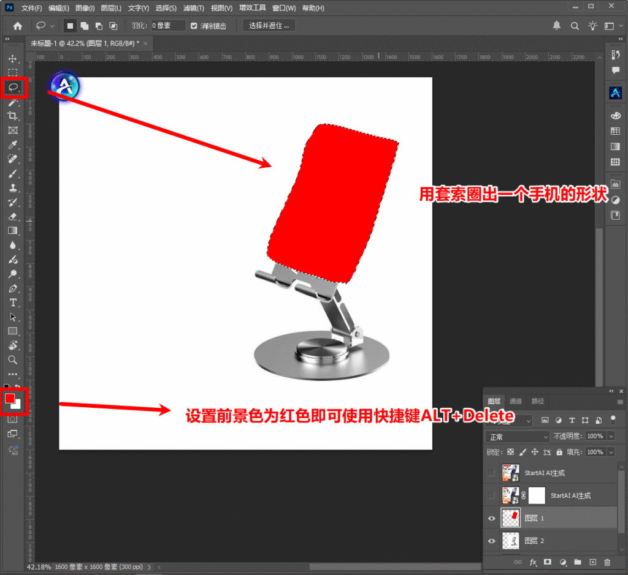Toggle the layer filter on/off switch
The width and height of the screenshot is (628, 575).
pos(613,420)
